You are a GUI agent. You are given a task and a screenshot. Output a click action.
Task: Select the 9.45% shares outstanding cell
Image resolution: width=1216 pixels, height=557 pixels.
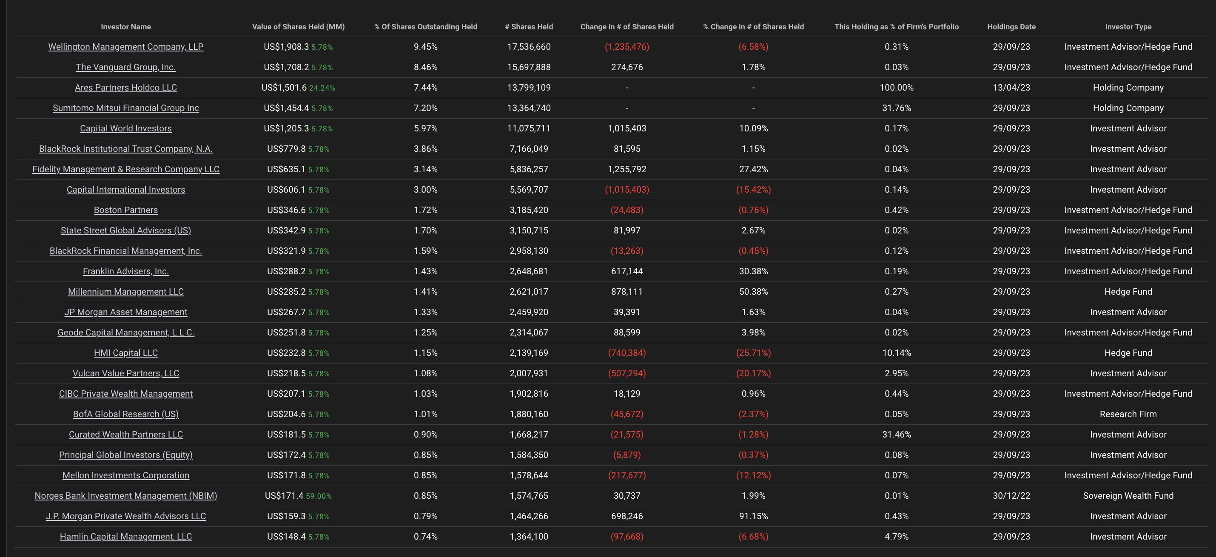425,47
